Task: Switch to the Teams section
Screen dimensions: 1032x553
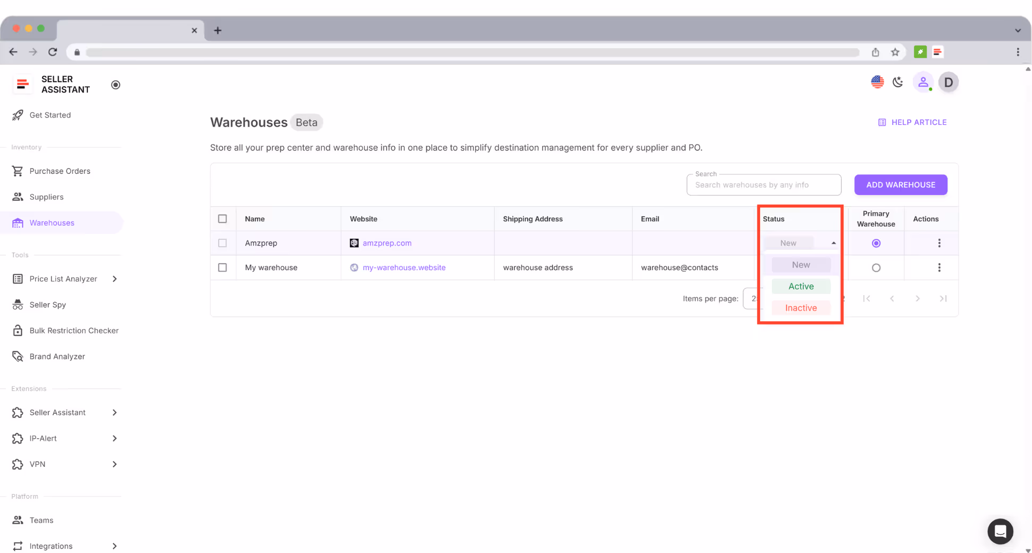Action: (41, 520)
